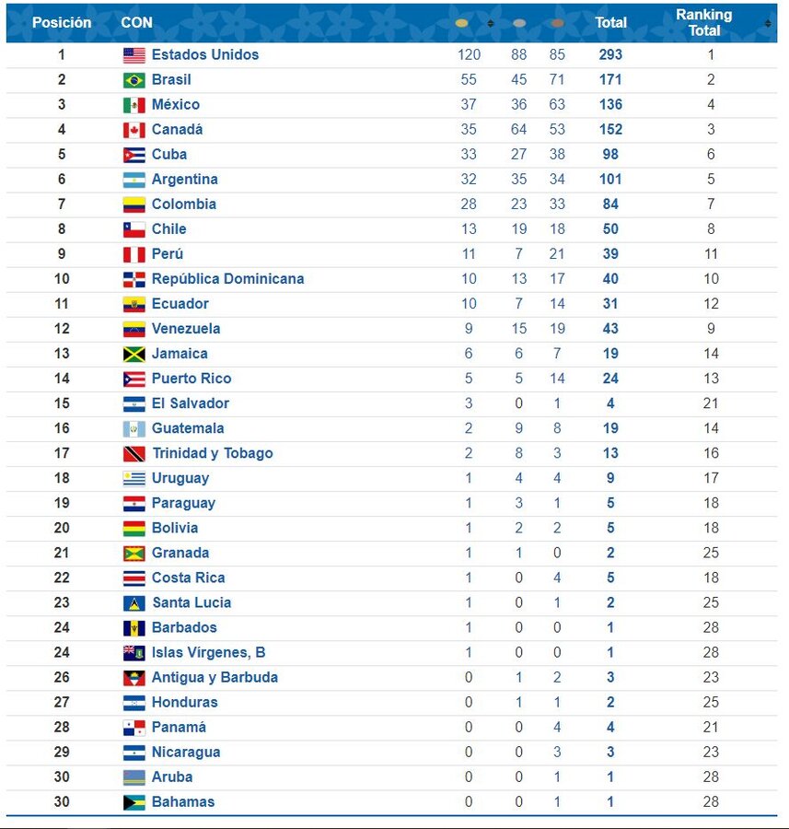
Task: Click the gold medal column icon
Action: pyautogui.click(x=461, y=22)
